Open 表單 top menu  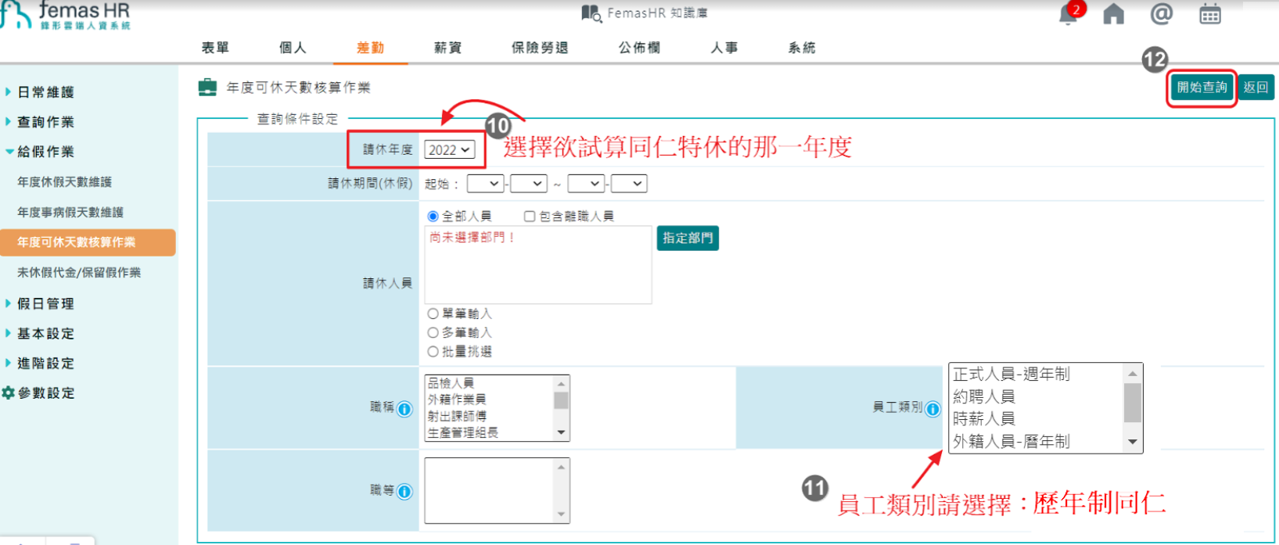(216, 48)
